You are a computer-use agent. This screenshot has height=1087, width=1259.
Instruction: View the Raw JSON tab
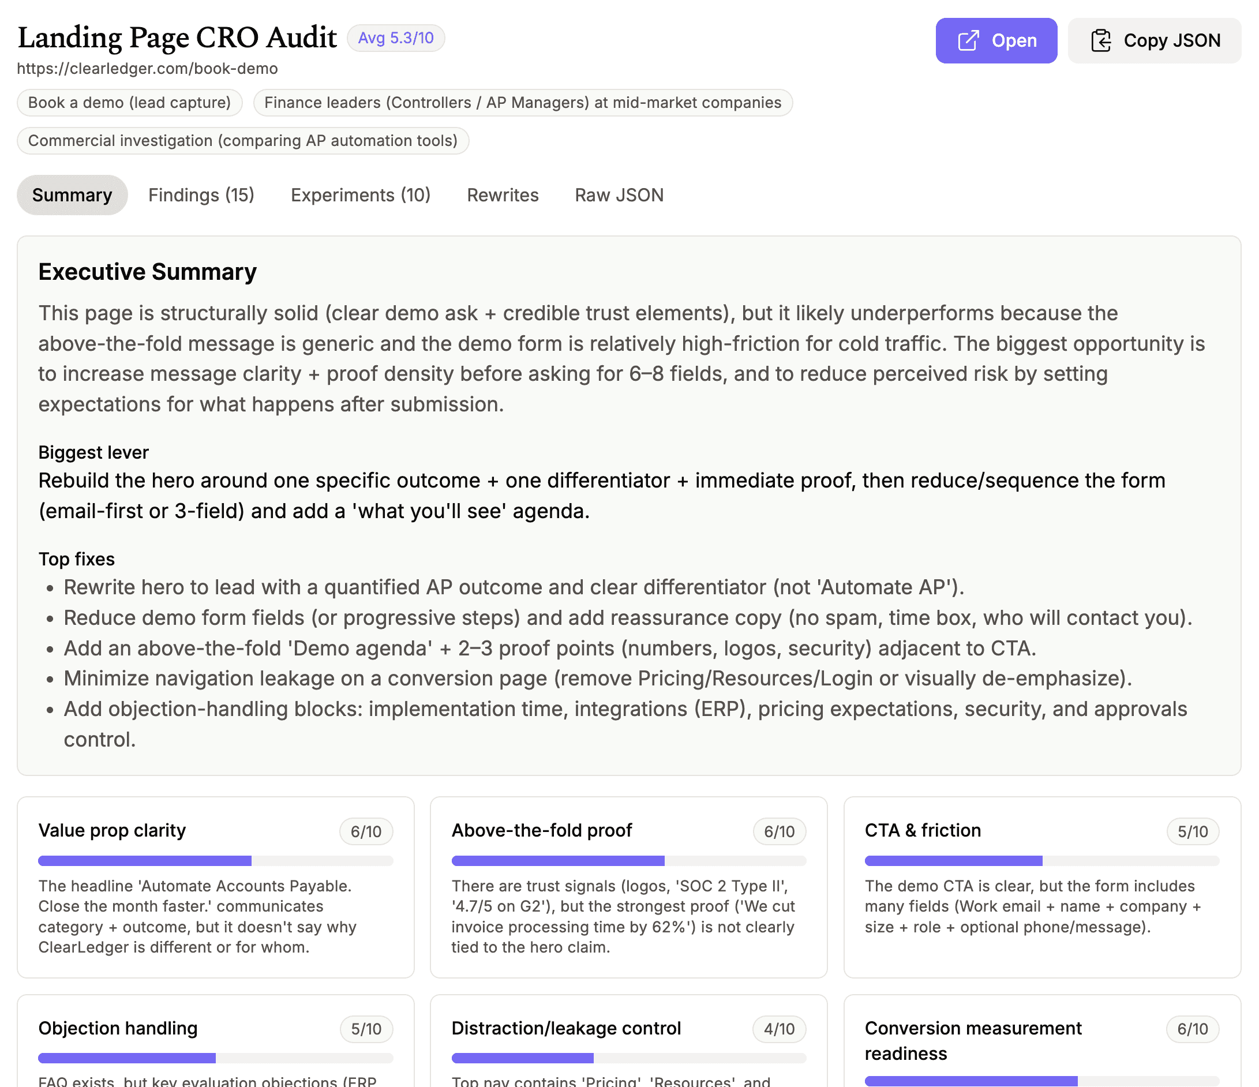click(x=619, y=195)
